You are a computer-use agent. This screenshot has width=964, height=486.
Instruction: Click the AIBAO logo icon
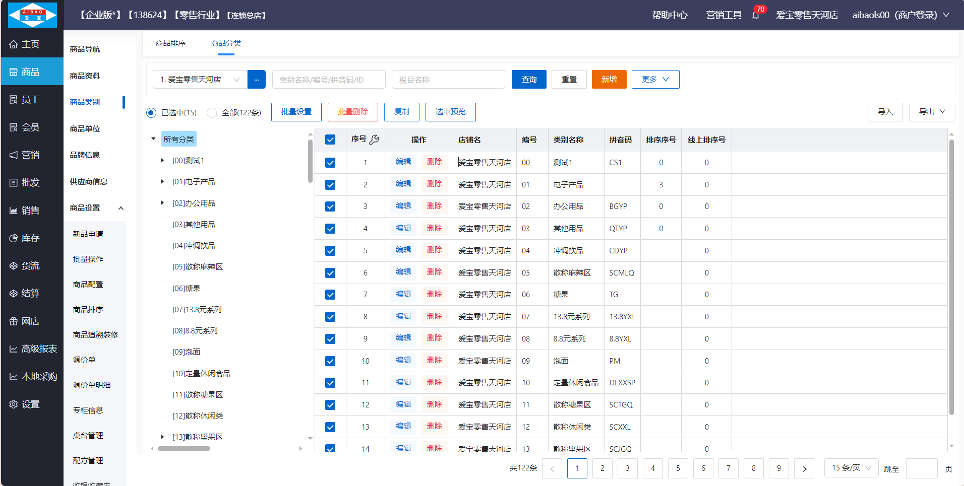click(x=33, y=15)
